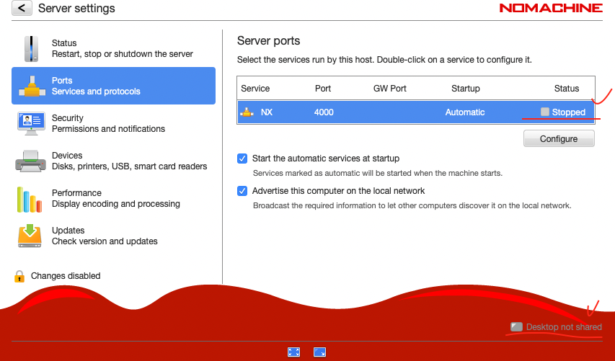Click the Port column header
This screenshot has height=361, width=615.
coord(323,89)
